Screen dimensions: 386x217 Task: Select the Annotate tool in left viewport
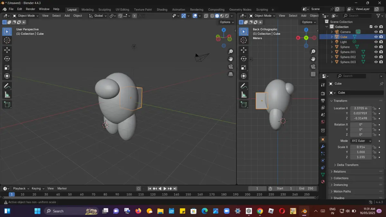(7, 86)
